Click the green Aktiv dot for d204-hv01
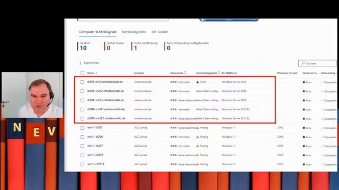This screenshot has width=339, height=190. pos(304,82)
